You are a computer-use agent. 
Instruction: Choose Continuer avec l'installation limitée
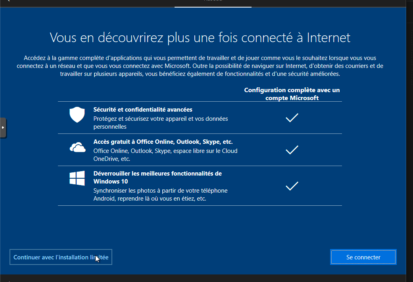pyautogui.click(x=61, y=257)
